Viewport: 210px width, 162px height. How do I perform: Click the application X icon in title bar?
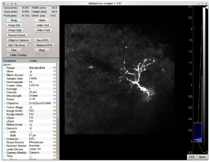4,3
